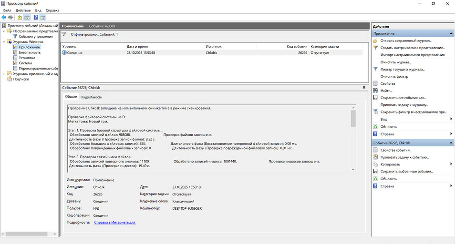Click 'Найти' binoculars action
This screenshot has width=455, height=244.
(386, 91)
